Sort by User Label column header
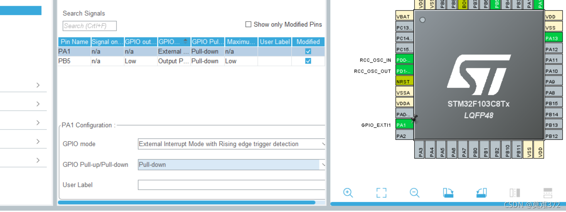 [x=275, y=42]
